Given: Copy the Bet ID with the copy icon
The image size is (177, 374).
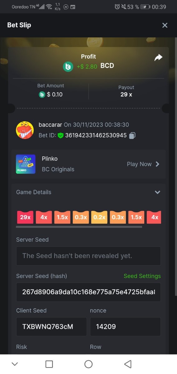Looking at the screenshot, I should 132,136.
